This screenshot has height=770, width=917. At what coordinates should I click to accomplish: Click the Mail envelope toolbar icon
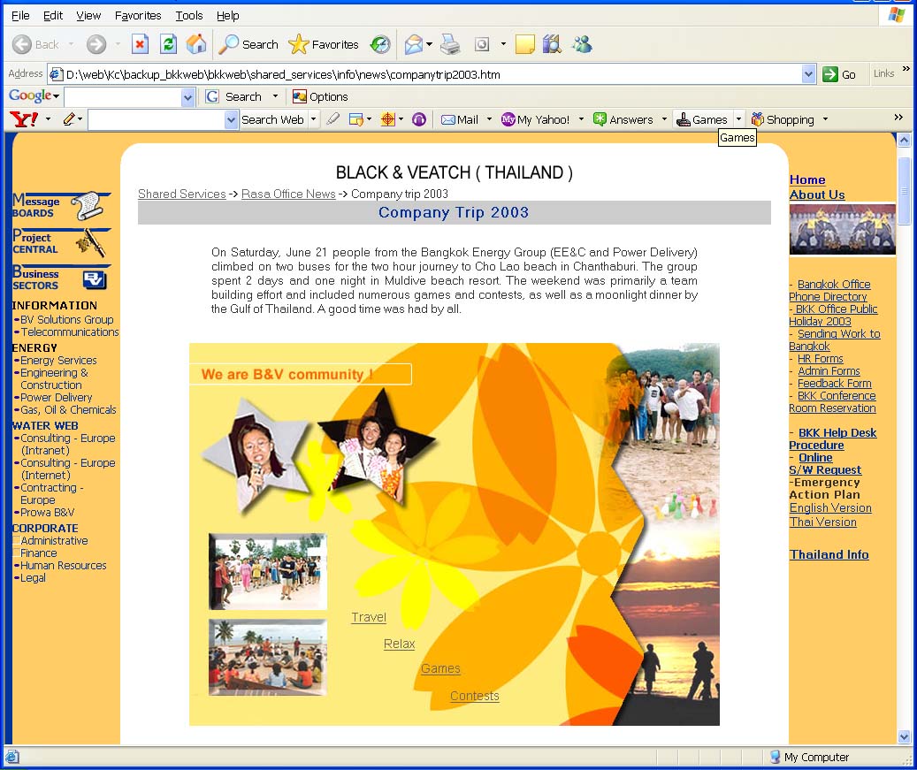point(414,44)
